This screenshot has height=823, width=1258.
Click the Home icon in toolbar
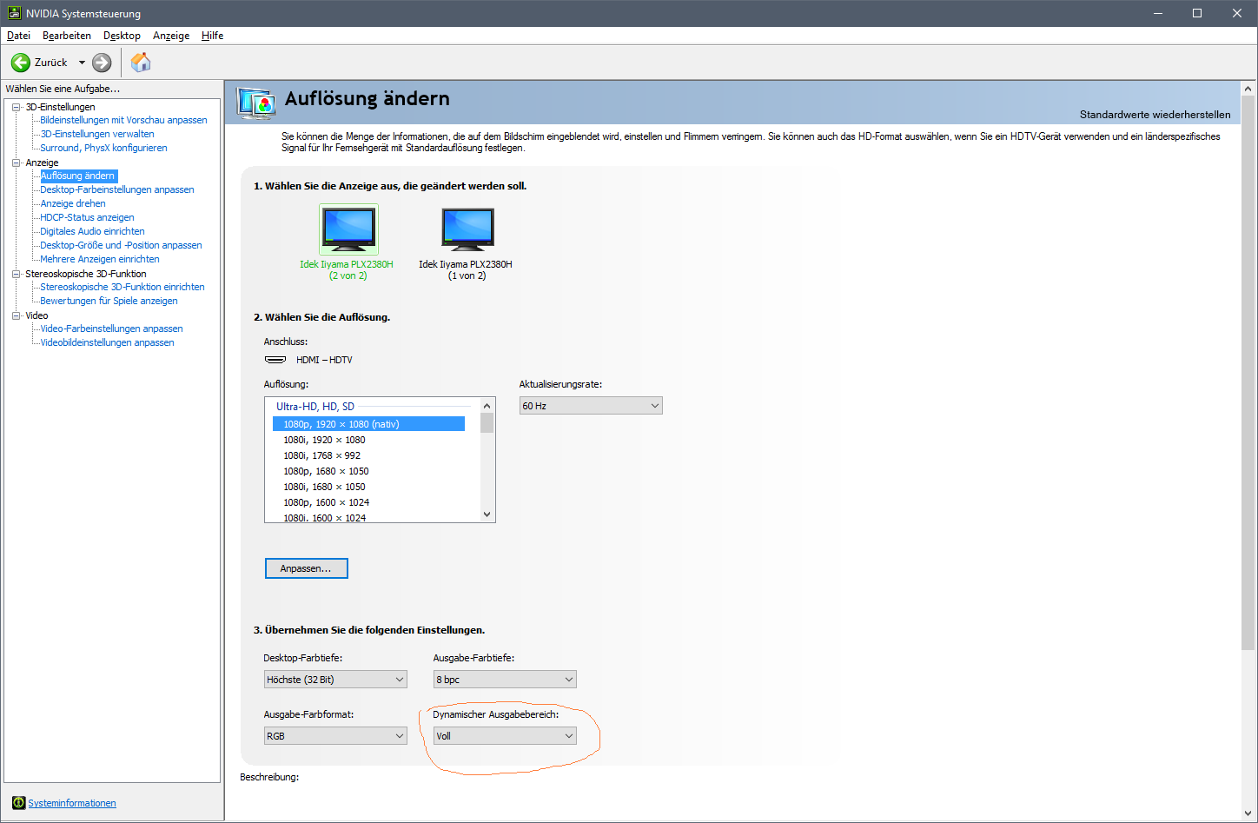click(x=141, y=62)
